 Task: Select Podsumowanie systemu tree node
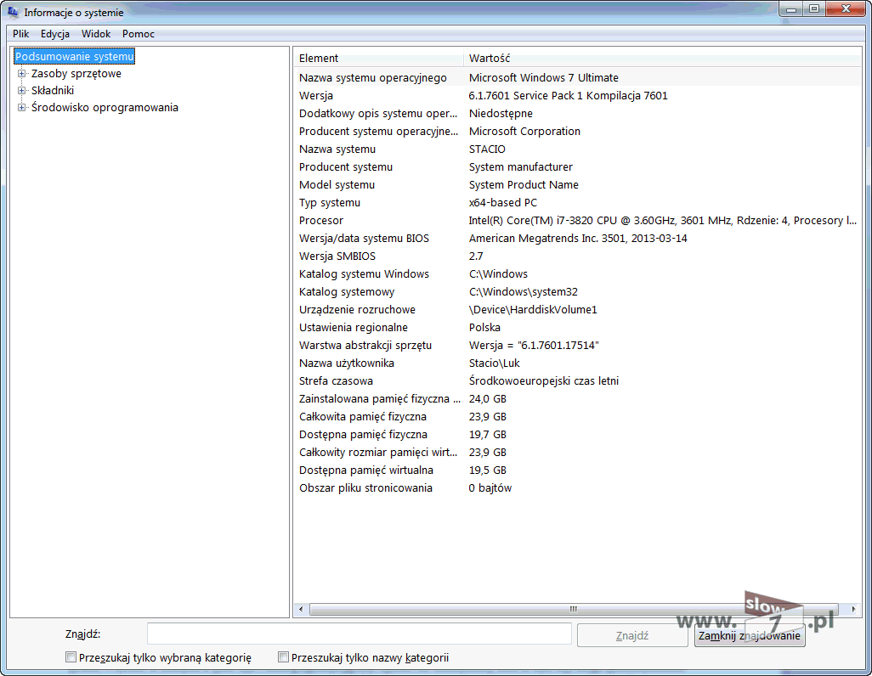pos(75,56)
